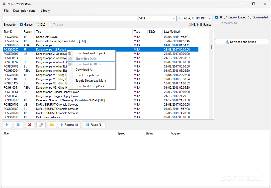Open the EU, ASIA, JP, US, INT region dropdown

click(x=195, y=18)
